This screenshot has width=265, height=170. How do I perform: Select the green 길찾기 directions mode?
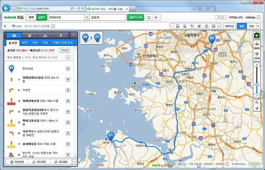coord(41,17)
